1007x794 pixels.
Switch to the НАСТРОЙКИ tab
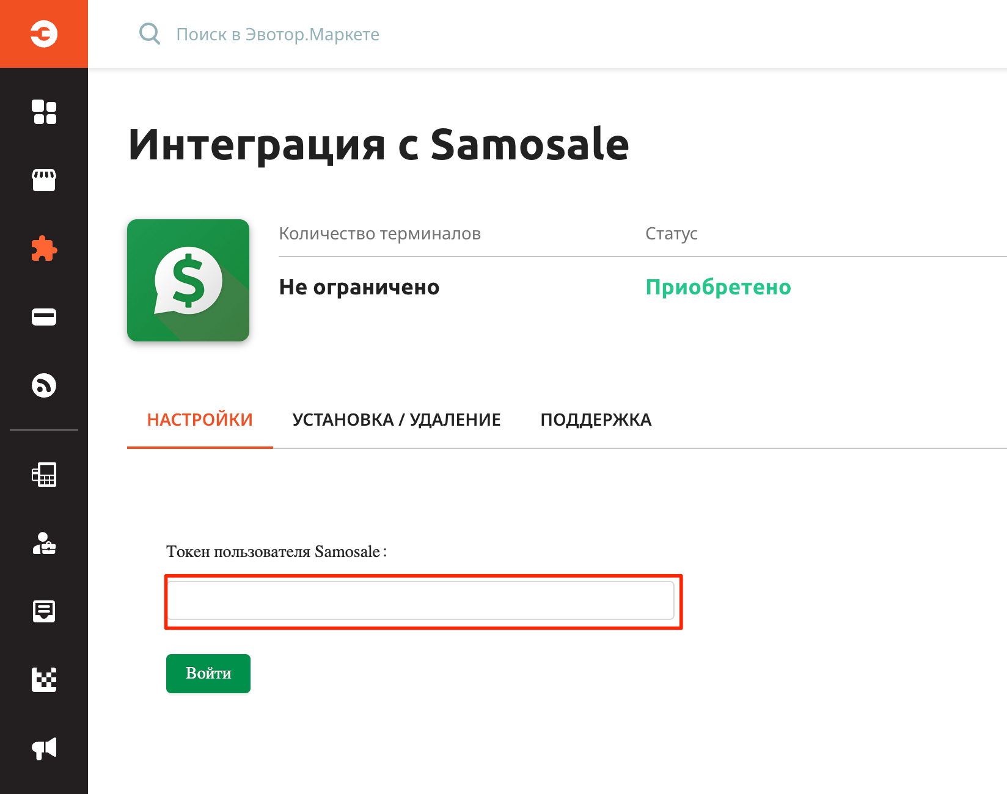(x=200, y=420)
